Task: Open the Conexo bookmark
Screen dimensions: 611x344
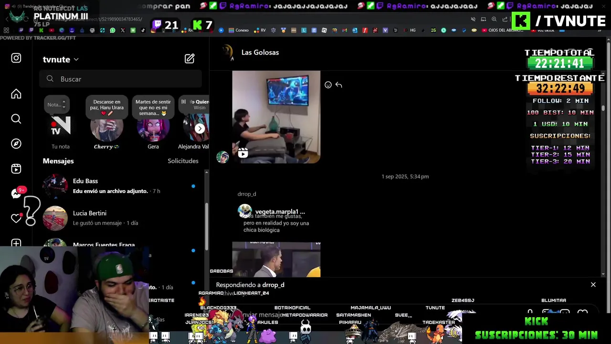Action: click(239, 30)
